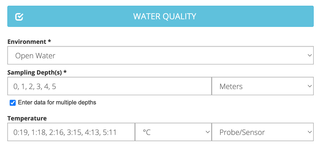The width and height of the screenshot is (322, 145).
Task: Click the checkmark icon in Water Quality header
Action: tap(19, 17)
